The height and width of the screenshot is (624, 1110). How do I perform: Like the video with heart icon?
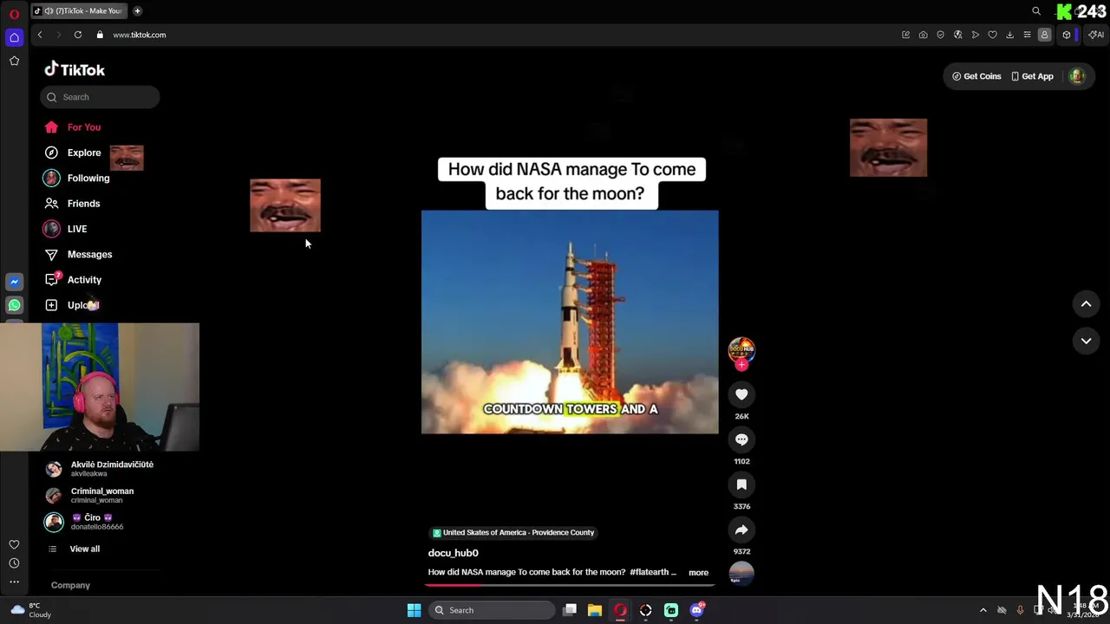741,394
